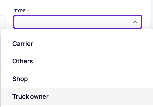Collapse the Type dropdown using the chevron arrow
The height and width of the screenshot is (107, 153).
pyautogui.click(x=135, y=22)
